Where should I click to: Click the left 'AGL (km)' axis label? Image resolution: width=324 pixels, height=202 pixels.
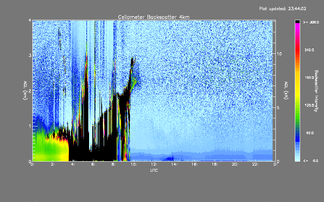pyautogui.click(x=25, y=90)
